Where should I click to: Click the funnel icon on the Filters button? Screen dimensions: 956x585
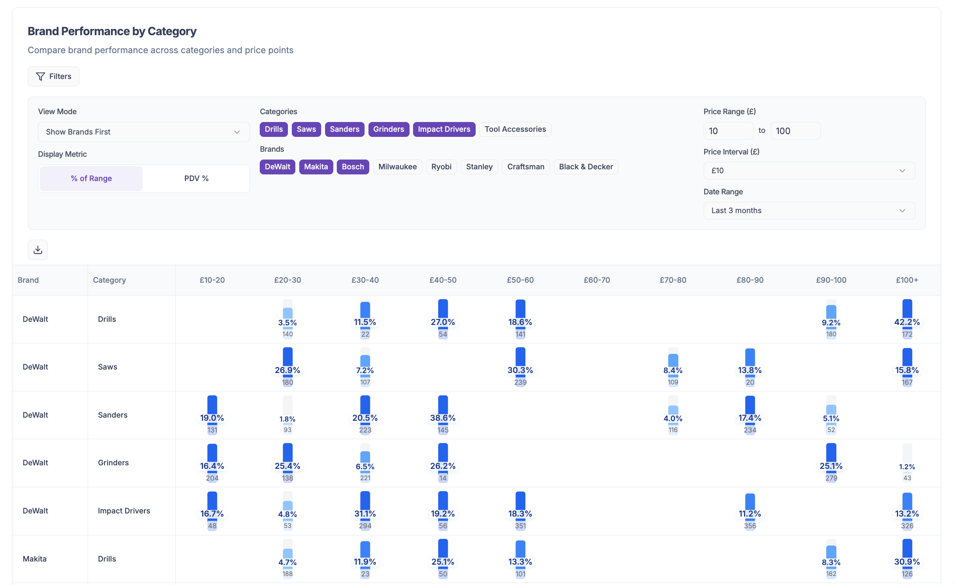[41, 76]
